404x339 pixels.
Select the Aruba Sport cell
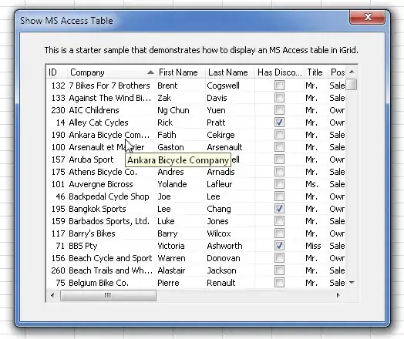pyautogui.click(x=112, y=159)
